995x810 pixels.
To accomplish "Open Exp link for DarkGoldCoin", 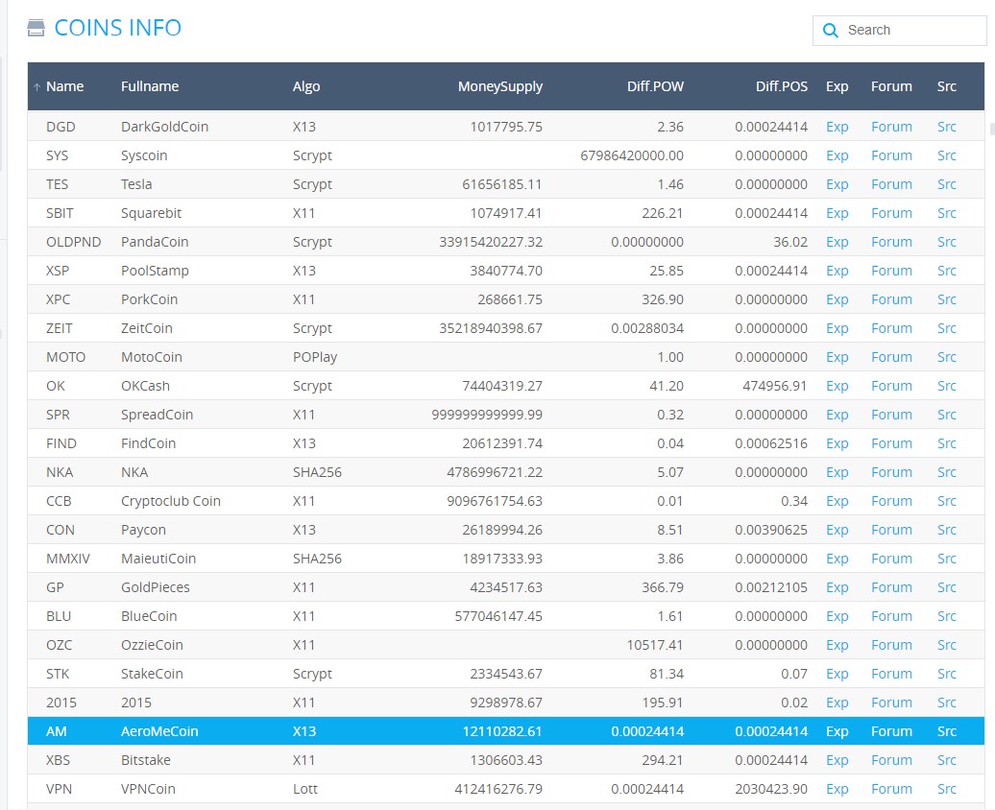I will pos(837,127).
